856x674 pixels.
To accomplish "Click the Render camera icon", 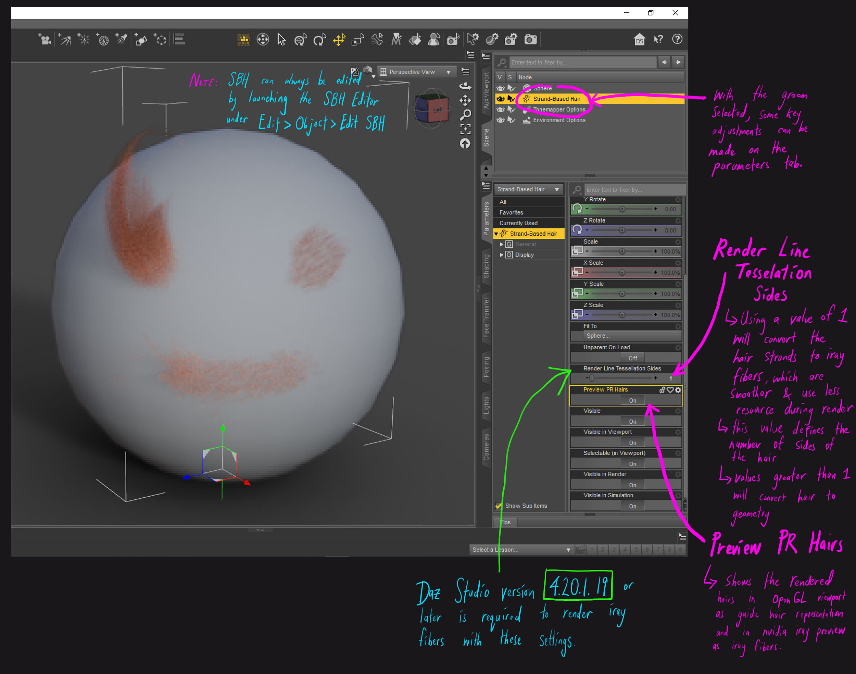I will pos(531,39).
